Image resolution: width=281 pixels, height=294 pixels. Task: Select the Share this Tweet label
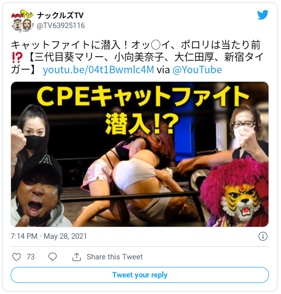(x=115, y=257)
